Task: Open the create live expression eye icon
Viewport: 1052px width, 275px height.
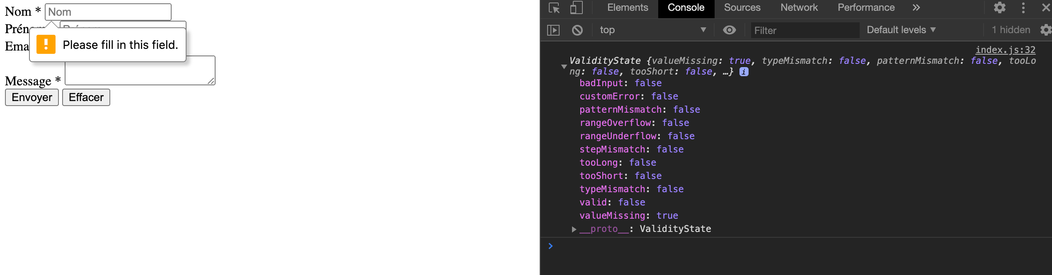Action: [x=729, y=30]
